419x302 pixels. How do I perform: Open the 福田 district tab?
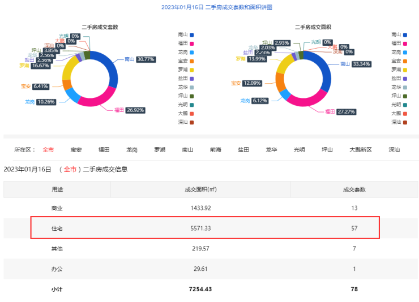click(x=104, y=150)
